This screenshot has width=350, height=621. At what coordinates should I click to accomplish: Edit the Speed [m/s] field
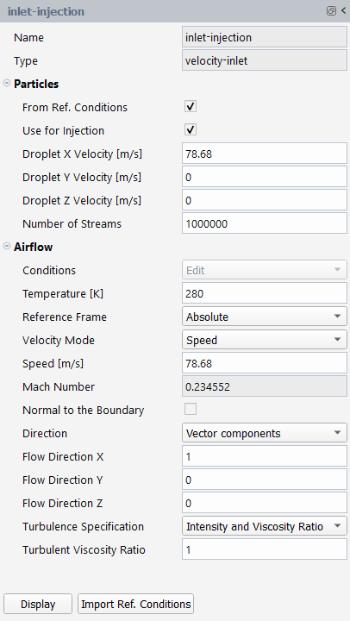(265, 364)
